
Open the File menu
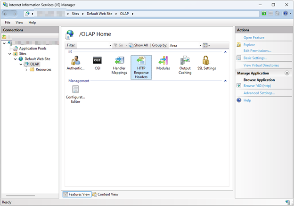(8, 22)
